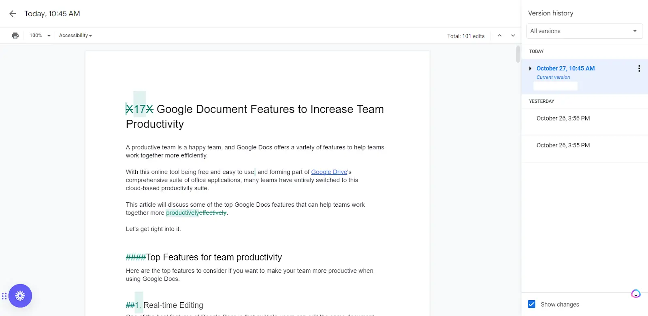This screenshot has width=648, height=316.
Task: Click the Total: 101 edits counter
Action: click(x=466, y=36)
